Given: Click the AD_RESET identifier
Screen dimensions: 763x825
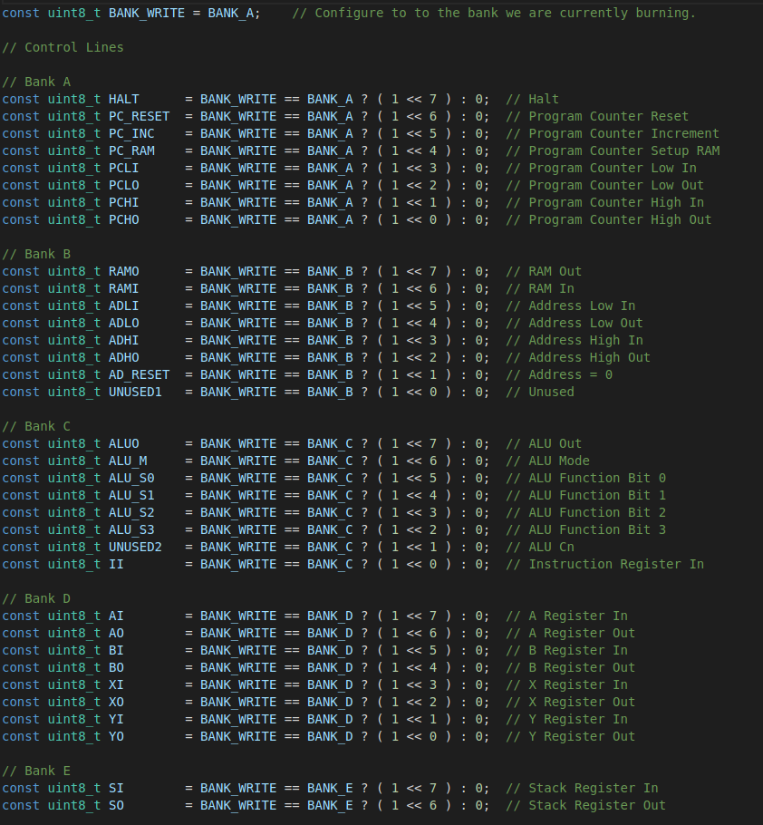Looking at the screenshot, I should coord(139,374).
